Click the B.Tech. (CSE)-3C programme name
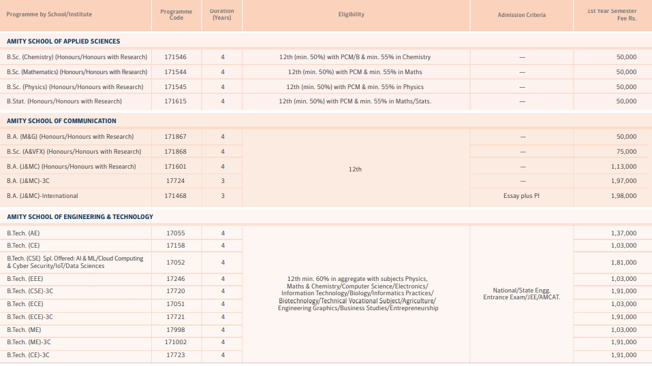This screenshot has width=652, height=366. point(30,291)
